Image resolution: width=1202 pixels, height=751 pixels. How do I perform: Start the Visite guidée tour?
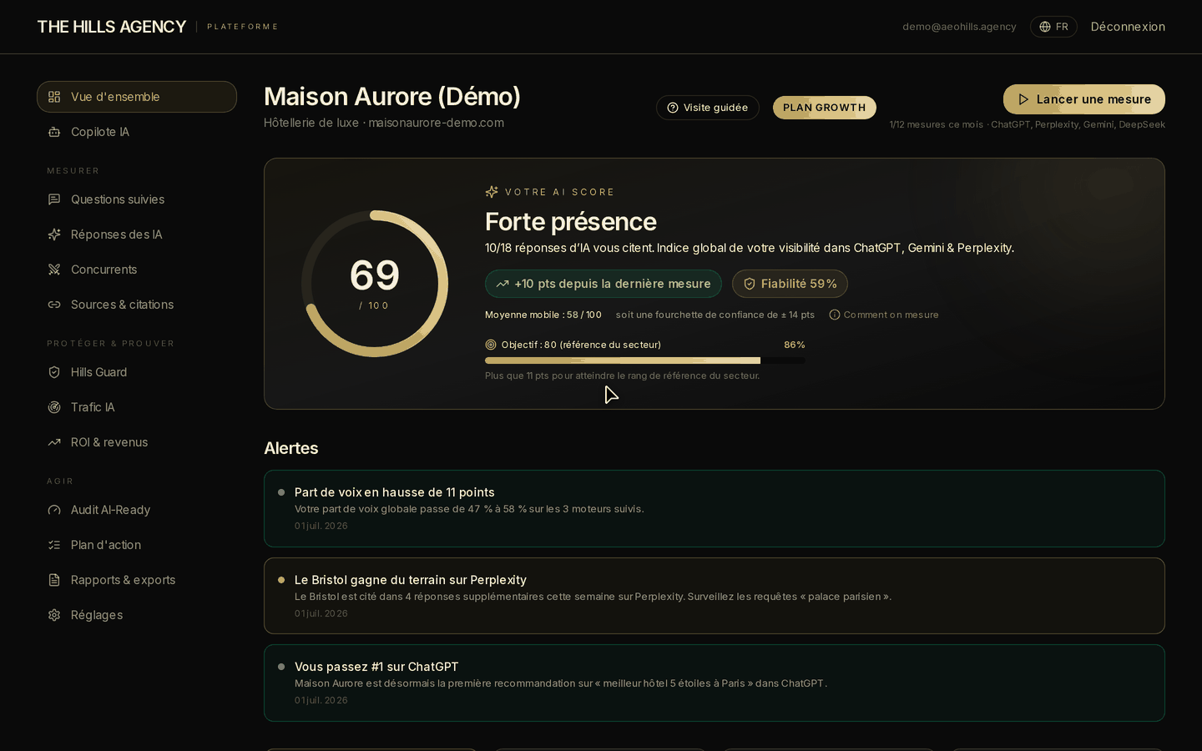click(708, 108)
